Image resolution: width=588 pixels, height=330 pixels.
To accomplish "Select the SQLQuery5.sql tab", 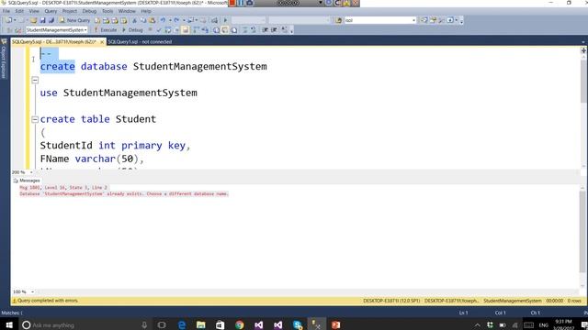I will coord(53,42).
